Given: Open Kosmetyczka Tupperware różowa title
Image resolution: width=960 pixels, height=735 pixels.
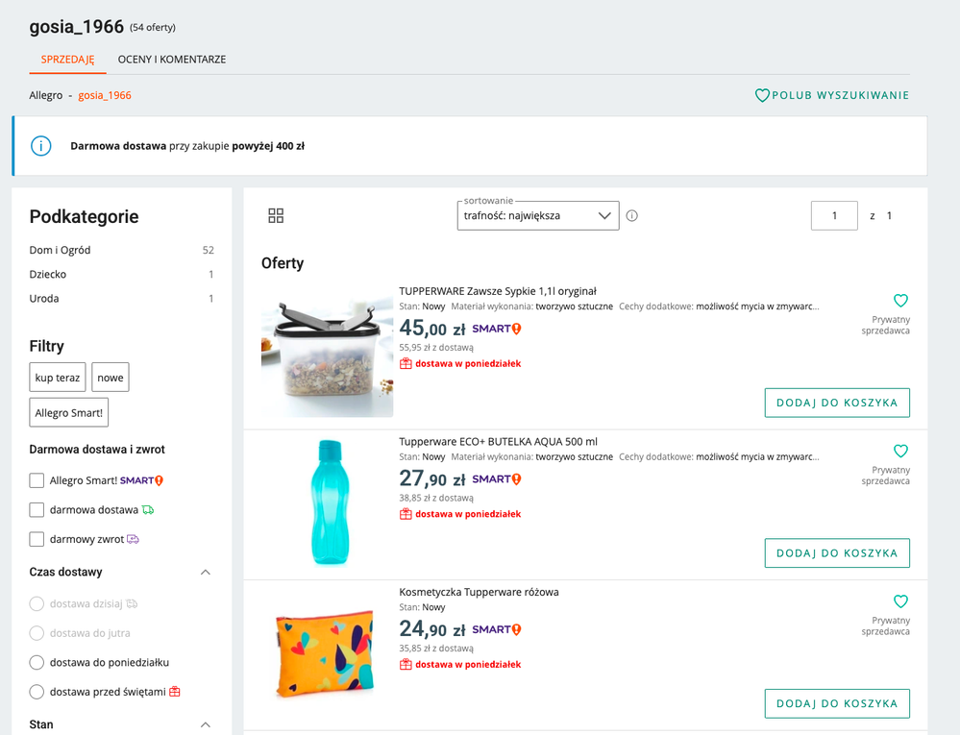Looking at the screenshot, I should coord(479,593).
